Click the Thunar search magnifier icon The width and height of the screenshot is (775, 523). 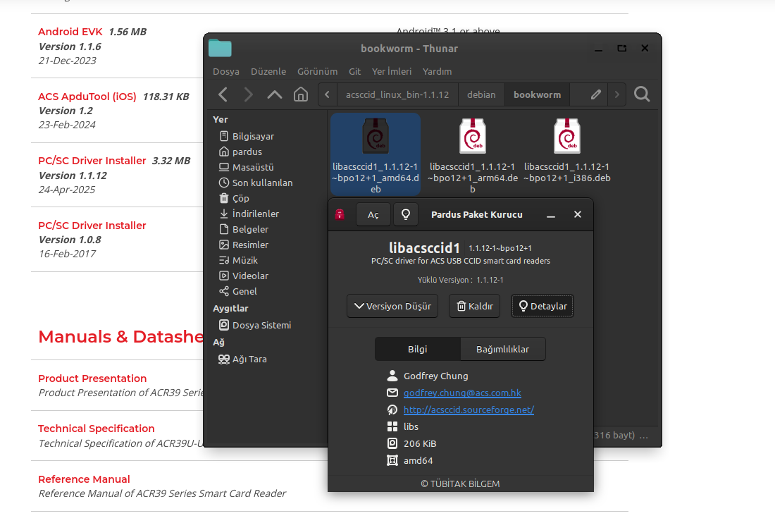click(641, 94)
